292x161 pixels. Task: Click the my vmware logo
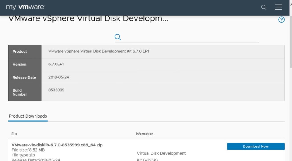coord(25,7)
